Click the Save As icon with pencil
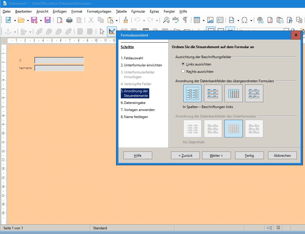This screenshot has width=305, height=234. pyautogui.click(x=48, y=20)
